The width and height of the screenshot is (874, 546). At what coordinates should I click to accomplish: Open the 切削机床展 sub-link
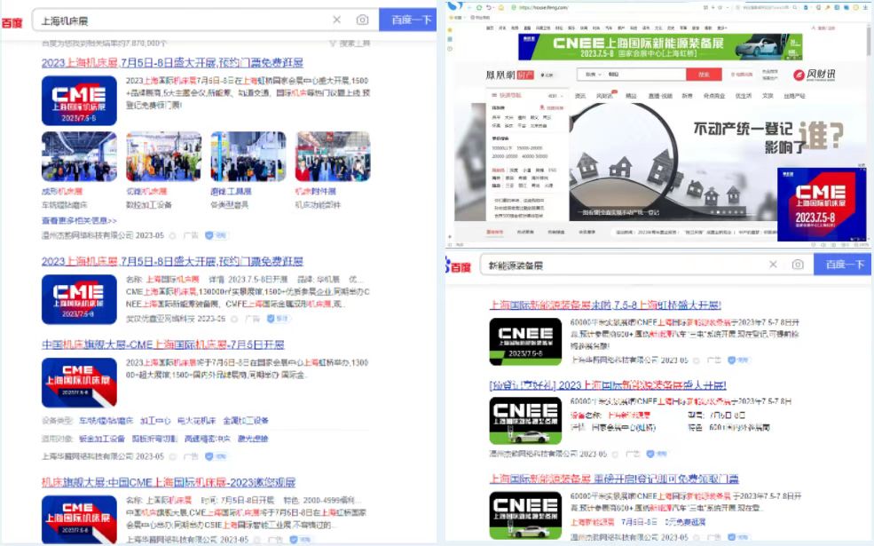coord(146,191)
